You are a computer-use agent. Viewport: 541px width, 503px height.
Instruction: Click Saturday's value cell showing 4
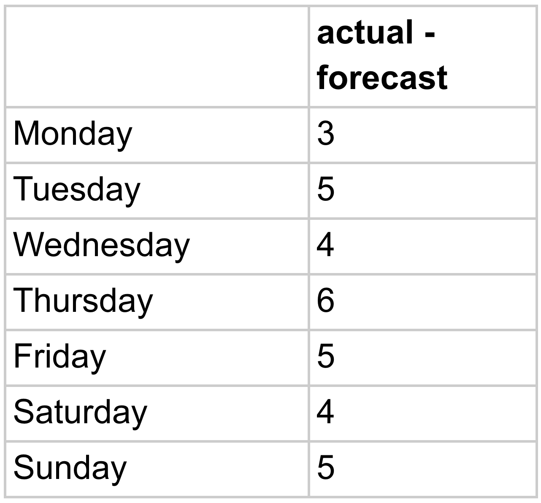pos(325,412)
